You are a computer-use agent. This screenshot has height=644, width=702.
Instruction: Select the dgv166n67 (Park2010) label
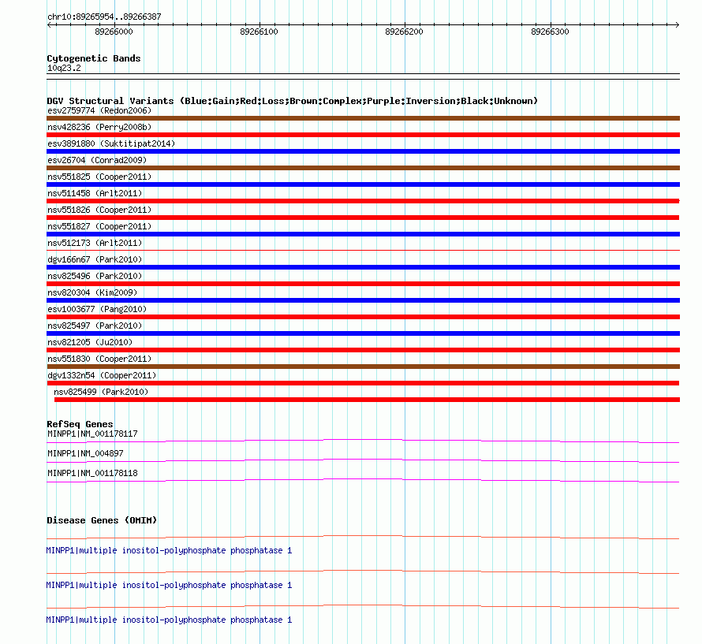(95, 259)
